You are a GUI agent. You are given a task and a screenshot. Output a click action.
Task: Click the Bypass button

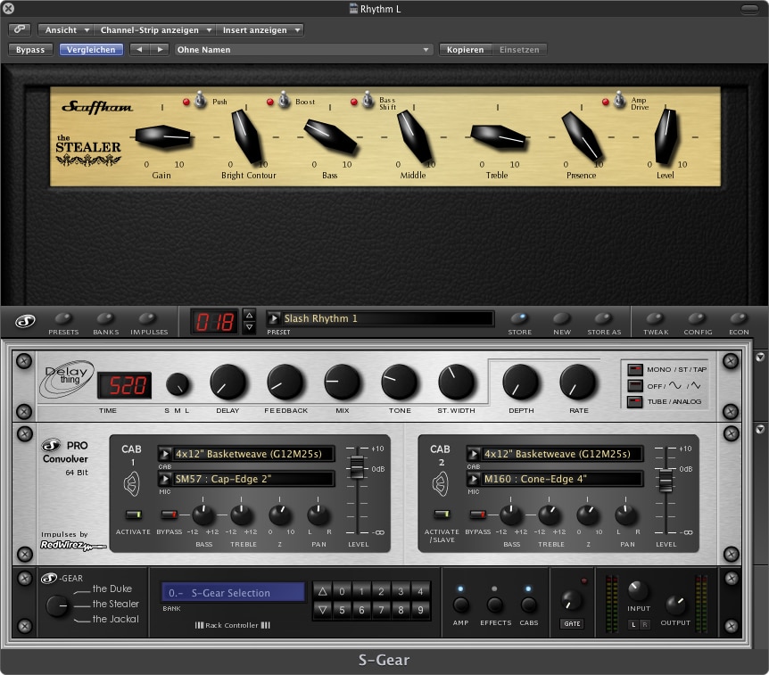pos(30,50)
